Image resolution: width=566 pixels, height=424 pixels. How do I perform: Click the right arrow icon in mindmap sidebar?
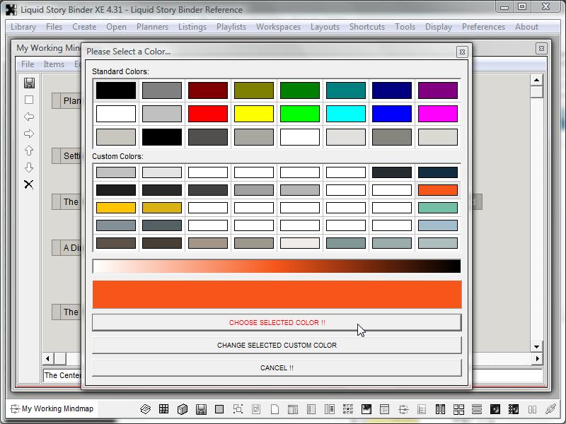[x=29, y=134]
